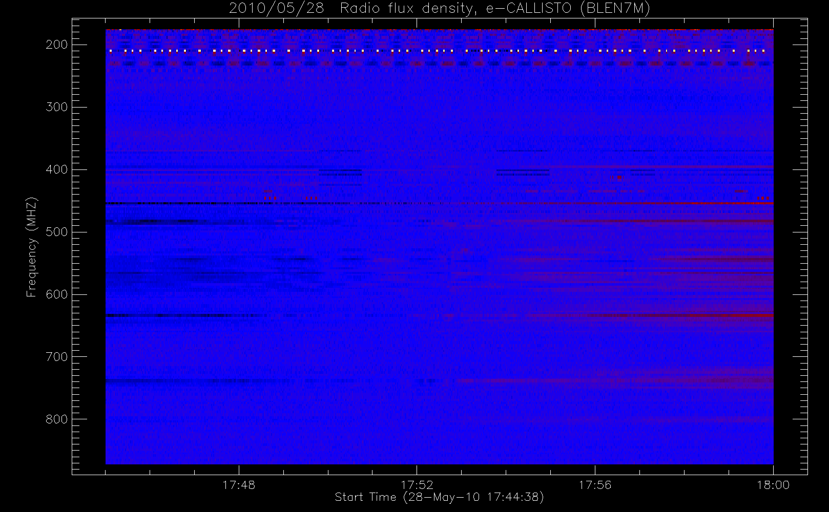Click the 17:56 time tick label
Image resolution: width=829 pixels, height=512 pixels.
pos(595,485)
